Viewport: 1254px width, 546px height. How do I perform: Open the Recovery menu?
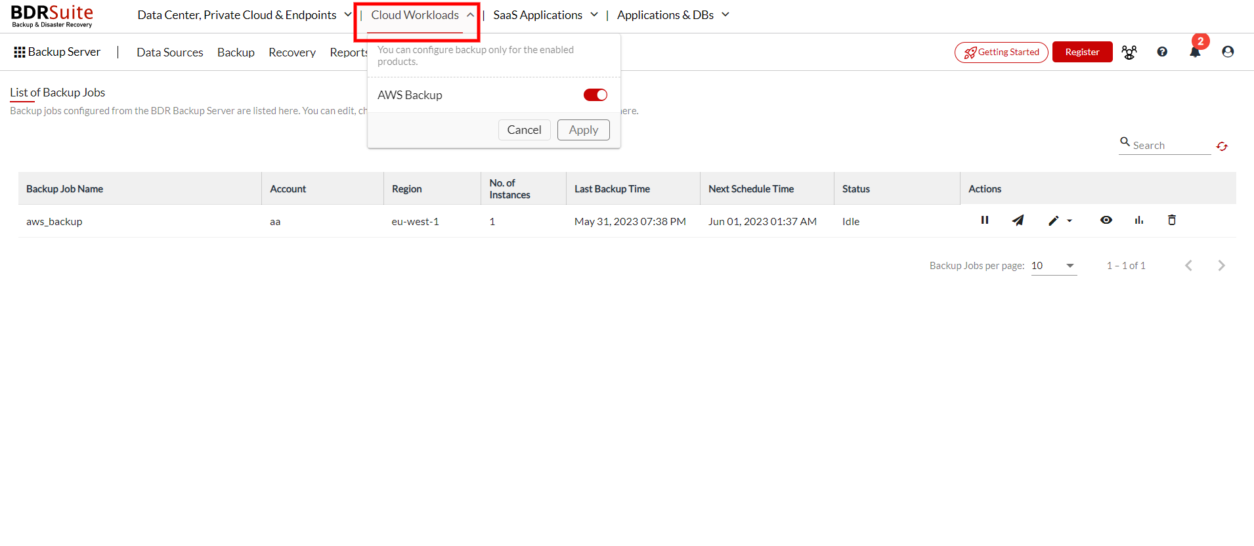292,52
